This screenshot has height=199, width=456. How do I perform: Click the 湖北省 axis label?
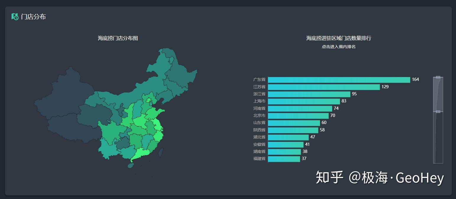(x=259, y=137)
